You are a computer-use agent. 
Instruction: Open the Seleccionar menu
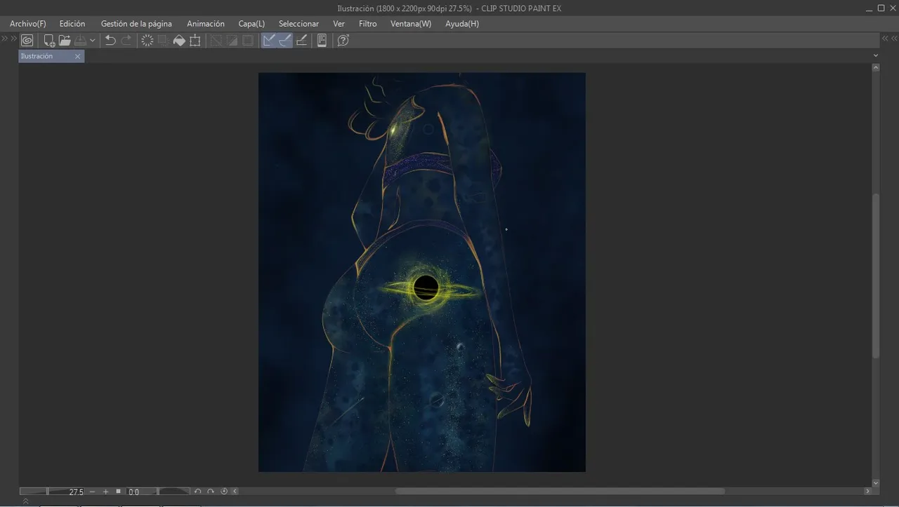[298, 24]
